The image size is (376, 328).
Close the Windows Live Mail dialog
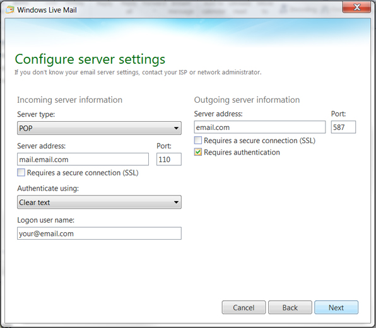coord(356,7)
